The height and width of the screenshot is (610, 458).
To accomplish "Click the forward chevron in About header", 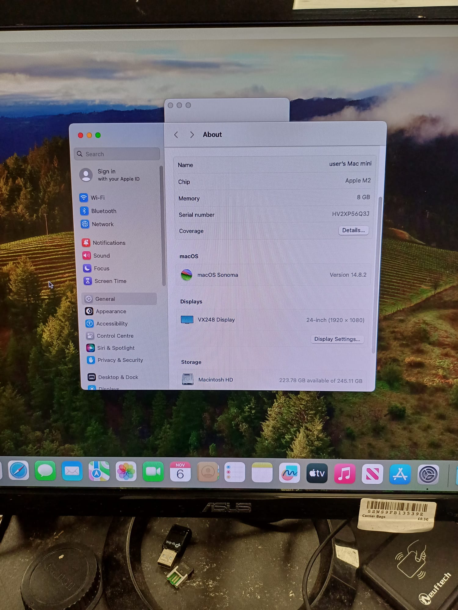I will point(192,135).
